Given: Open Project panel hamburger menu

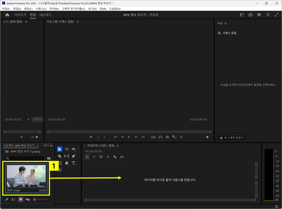Looking at the screenshot, I should [38, 146].
